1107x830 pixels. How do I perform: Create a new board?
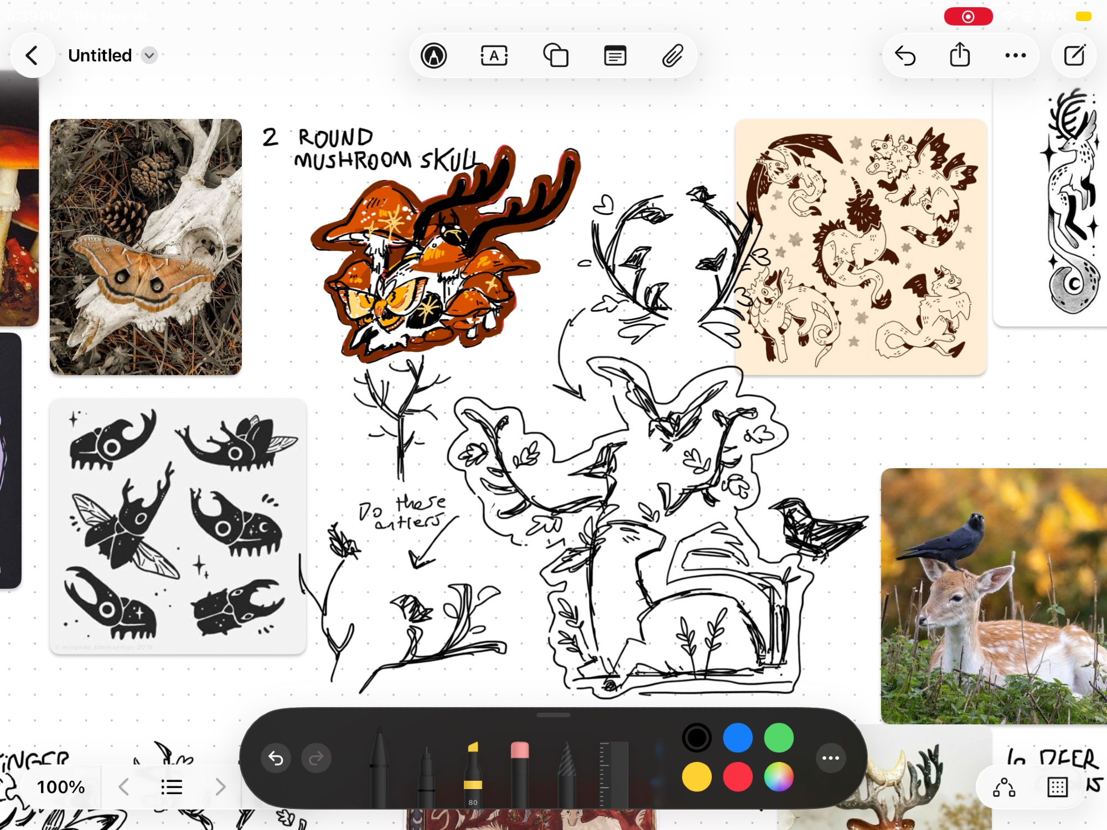pyautogui.click(x=1074, y=55)
